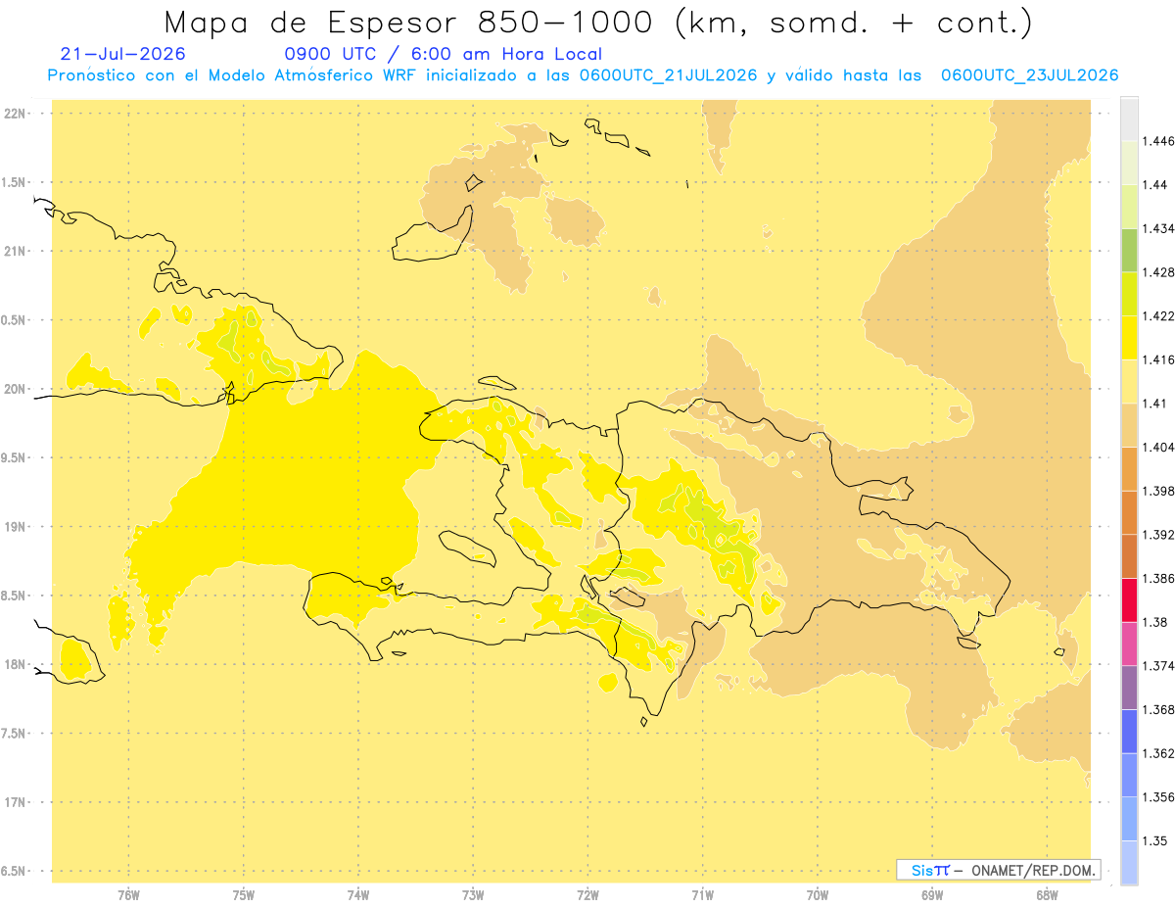Screen dimensions: 1175x908
Task: Click the colorbar value '1.362'
Action: tap(1159, 753)
